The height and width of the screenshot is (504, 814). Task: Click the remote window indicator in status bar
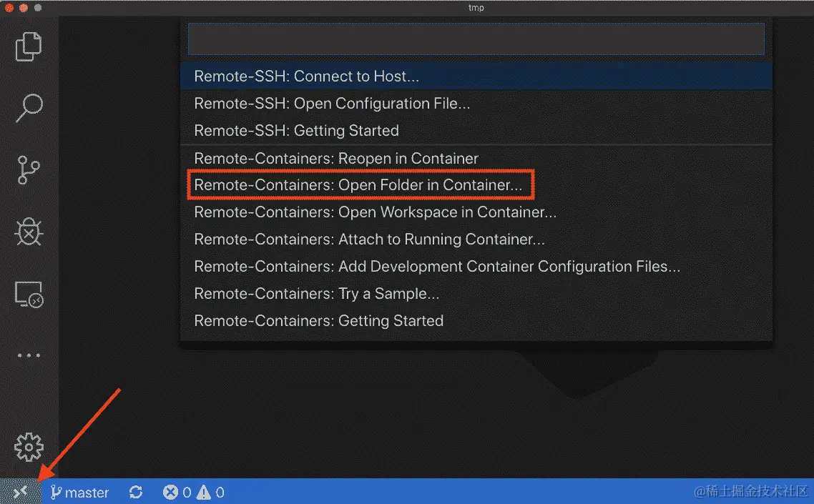[20, 492]
